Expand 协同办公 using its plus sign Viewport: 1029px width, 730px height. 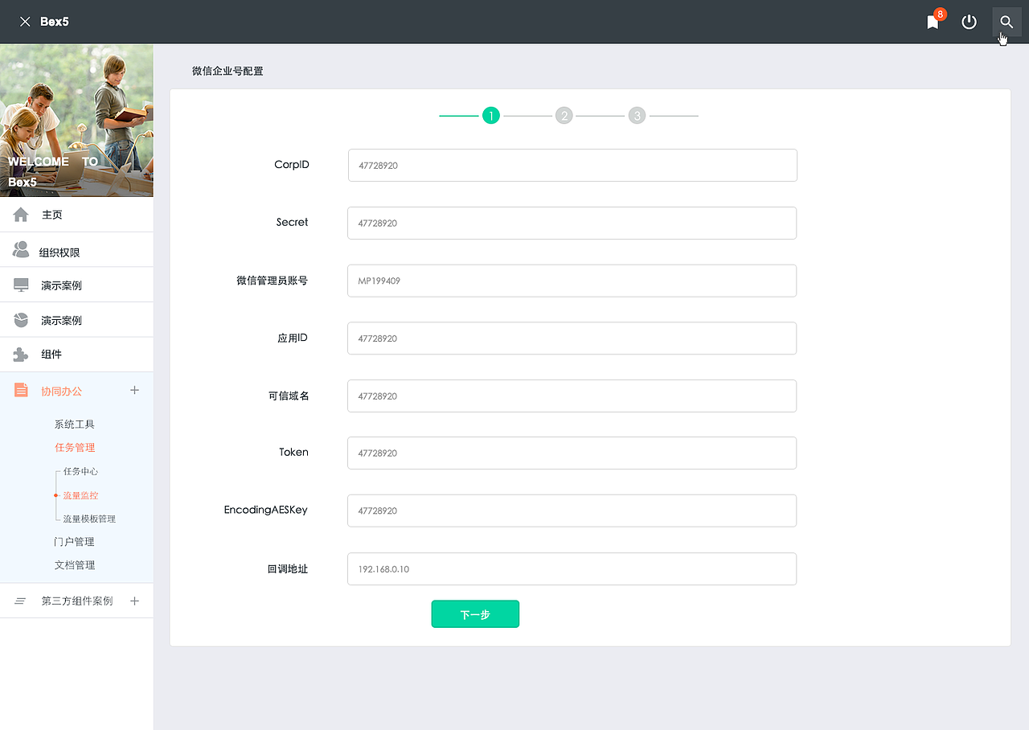point(134,390)
